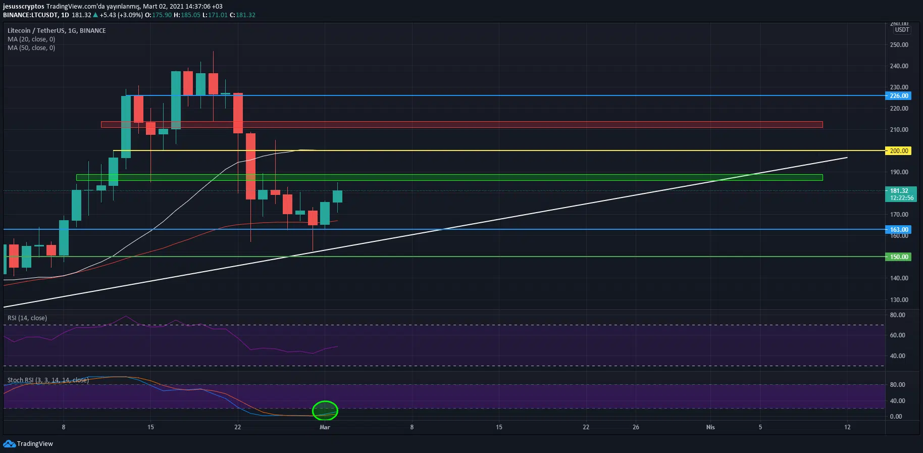923x453 pixels.
Task: Select the green support zone rectangle
Action: point(449,177)
